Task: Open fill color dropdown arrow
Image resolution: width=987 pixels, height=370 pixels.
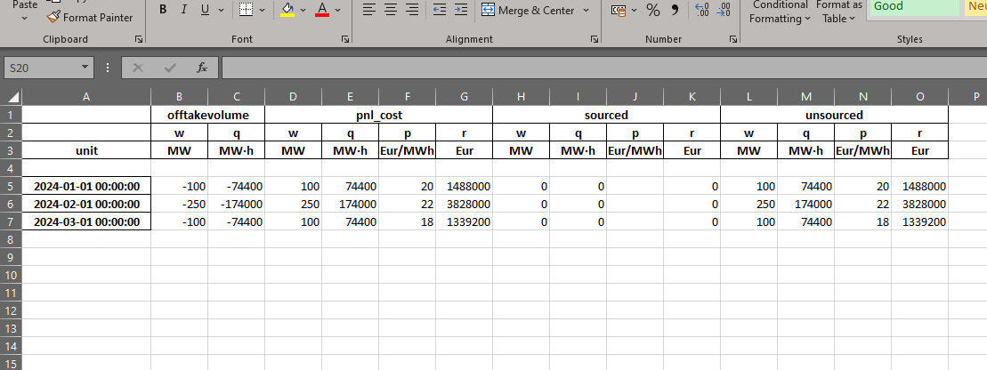Action: point(303,10)
